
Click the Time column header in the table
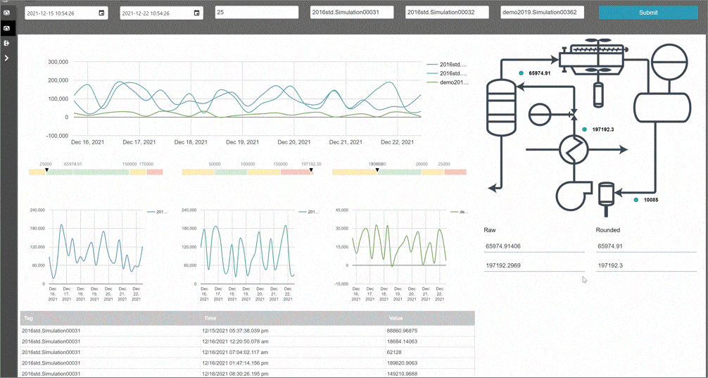coord(210,318)
